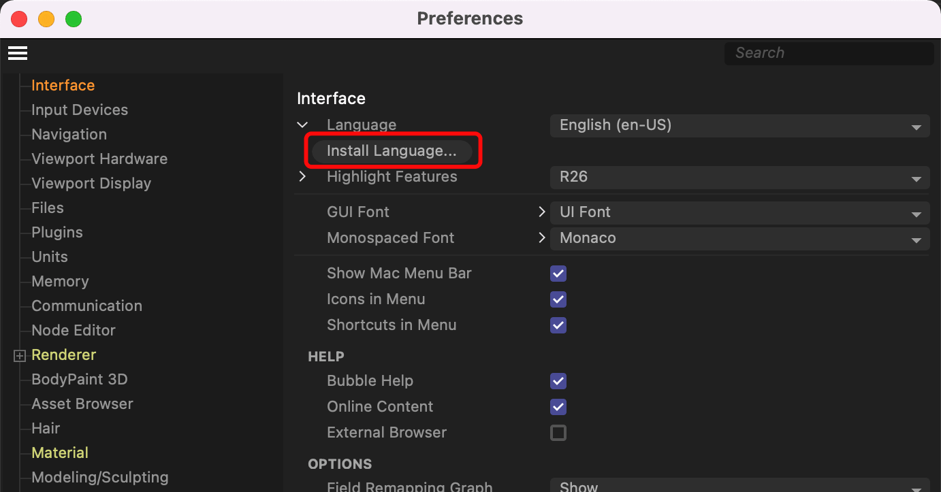This screenshot has height=492, width=941.
Task: Click the Search input field
Action: pos(829,53)
